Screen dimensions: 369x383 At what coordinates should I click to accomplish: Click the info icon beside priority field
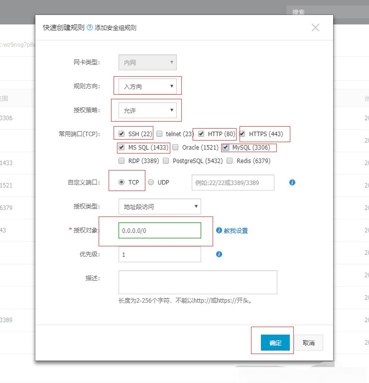pos(219,254)
